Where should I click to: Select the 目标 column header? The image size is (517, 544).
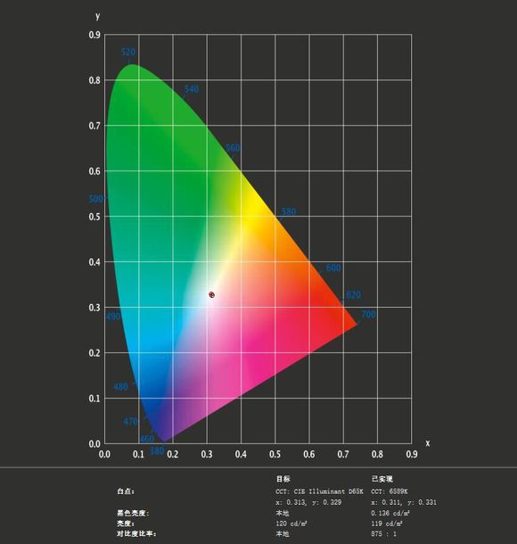tap(283, 479)
